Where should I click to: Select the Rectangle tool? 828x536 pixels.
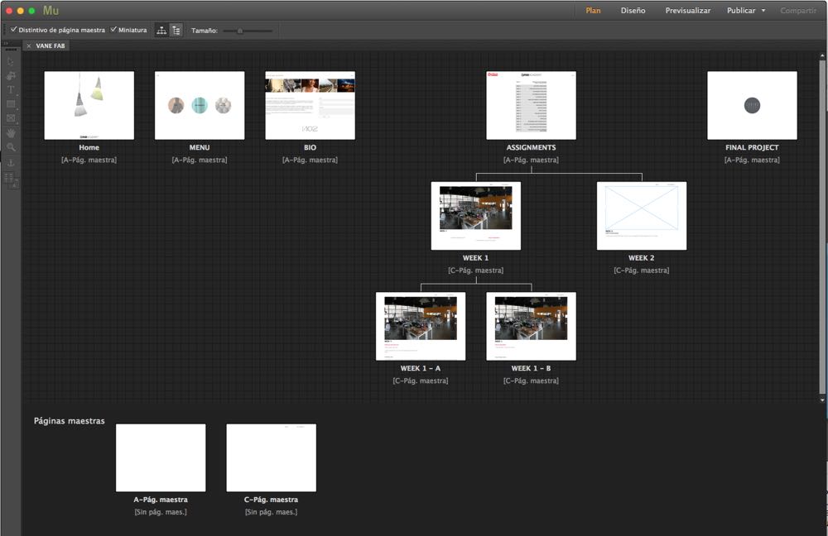click(x=11, y=104)
